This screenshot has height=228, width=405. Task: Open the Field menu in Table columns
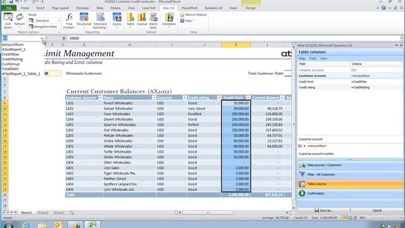[x=313, y=58]
